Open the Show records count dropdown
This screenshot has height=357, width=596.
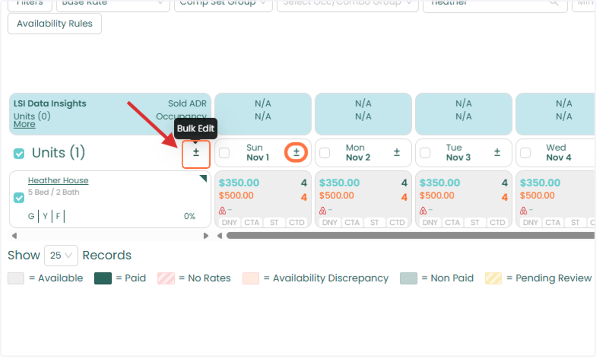click(61, 256)
